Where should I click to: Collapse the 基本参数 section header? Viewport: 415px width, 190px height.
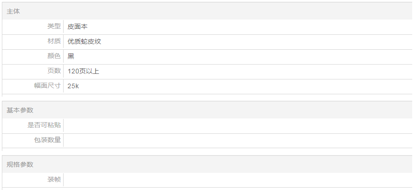click(207, 110)
